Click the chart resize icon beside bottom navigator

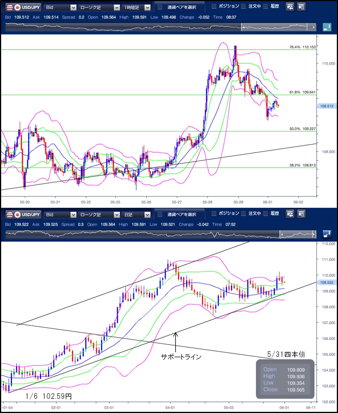pyautogui.click(x=327, y=235)
